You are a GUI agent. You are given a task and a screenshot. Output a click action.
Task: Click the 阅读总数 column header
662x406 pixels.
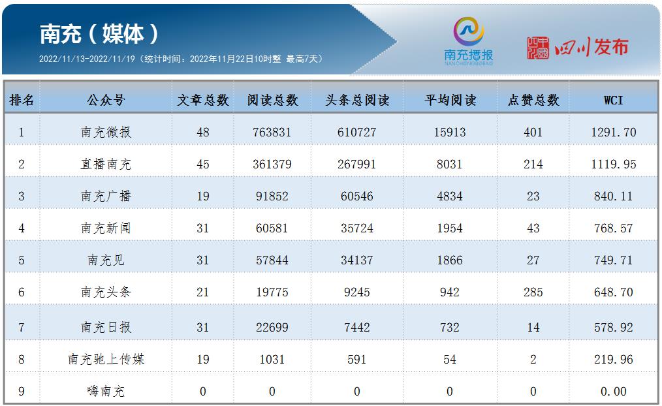[272, 100]
